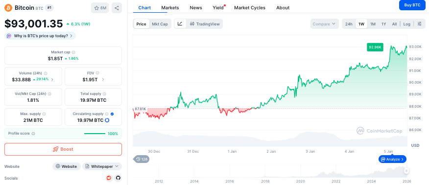429x185 pixels.
Task: Click the AI icon in Why is BTC's price up
Action: (9, 36)
